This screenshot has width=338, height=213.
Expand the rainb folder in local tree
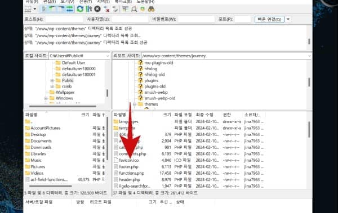[52, 87]
